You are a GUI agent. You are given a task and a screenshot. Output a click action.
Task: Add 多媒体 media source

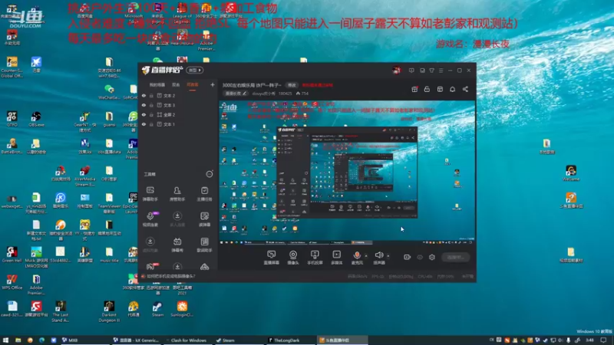(x=336, y=258)
